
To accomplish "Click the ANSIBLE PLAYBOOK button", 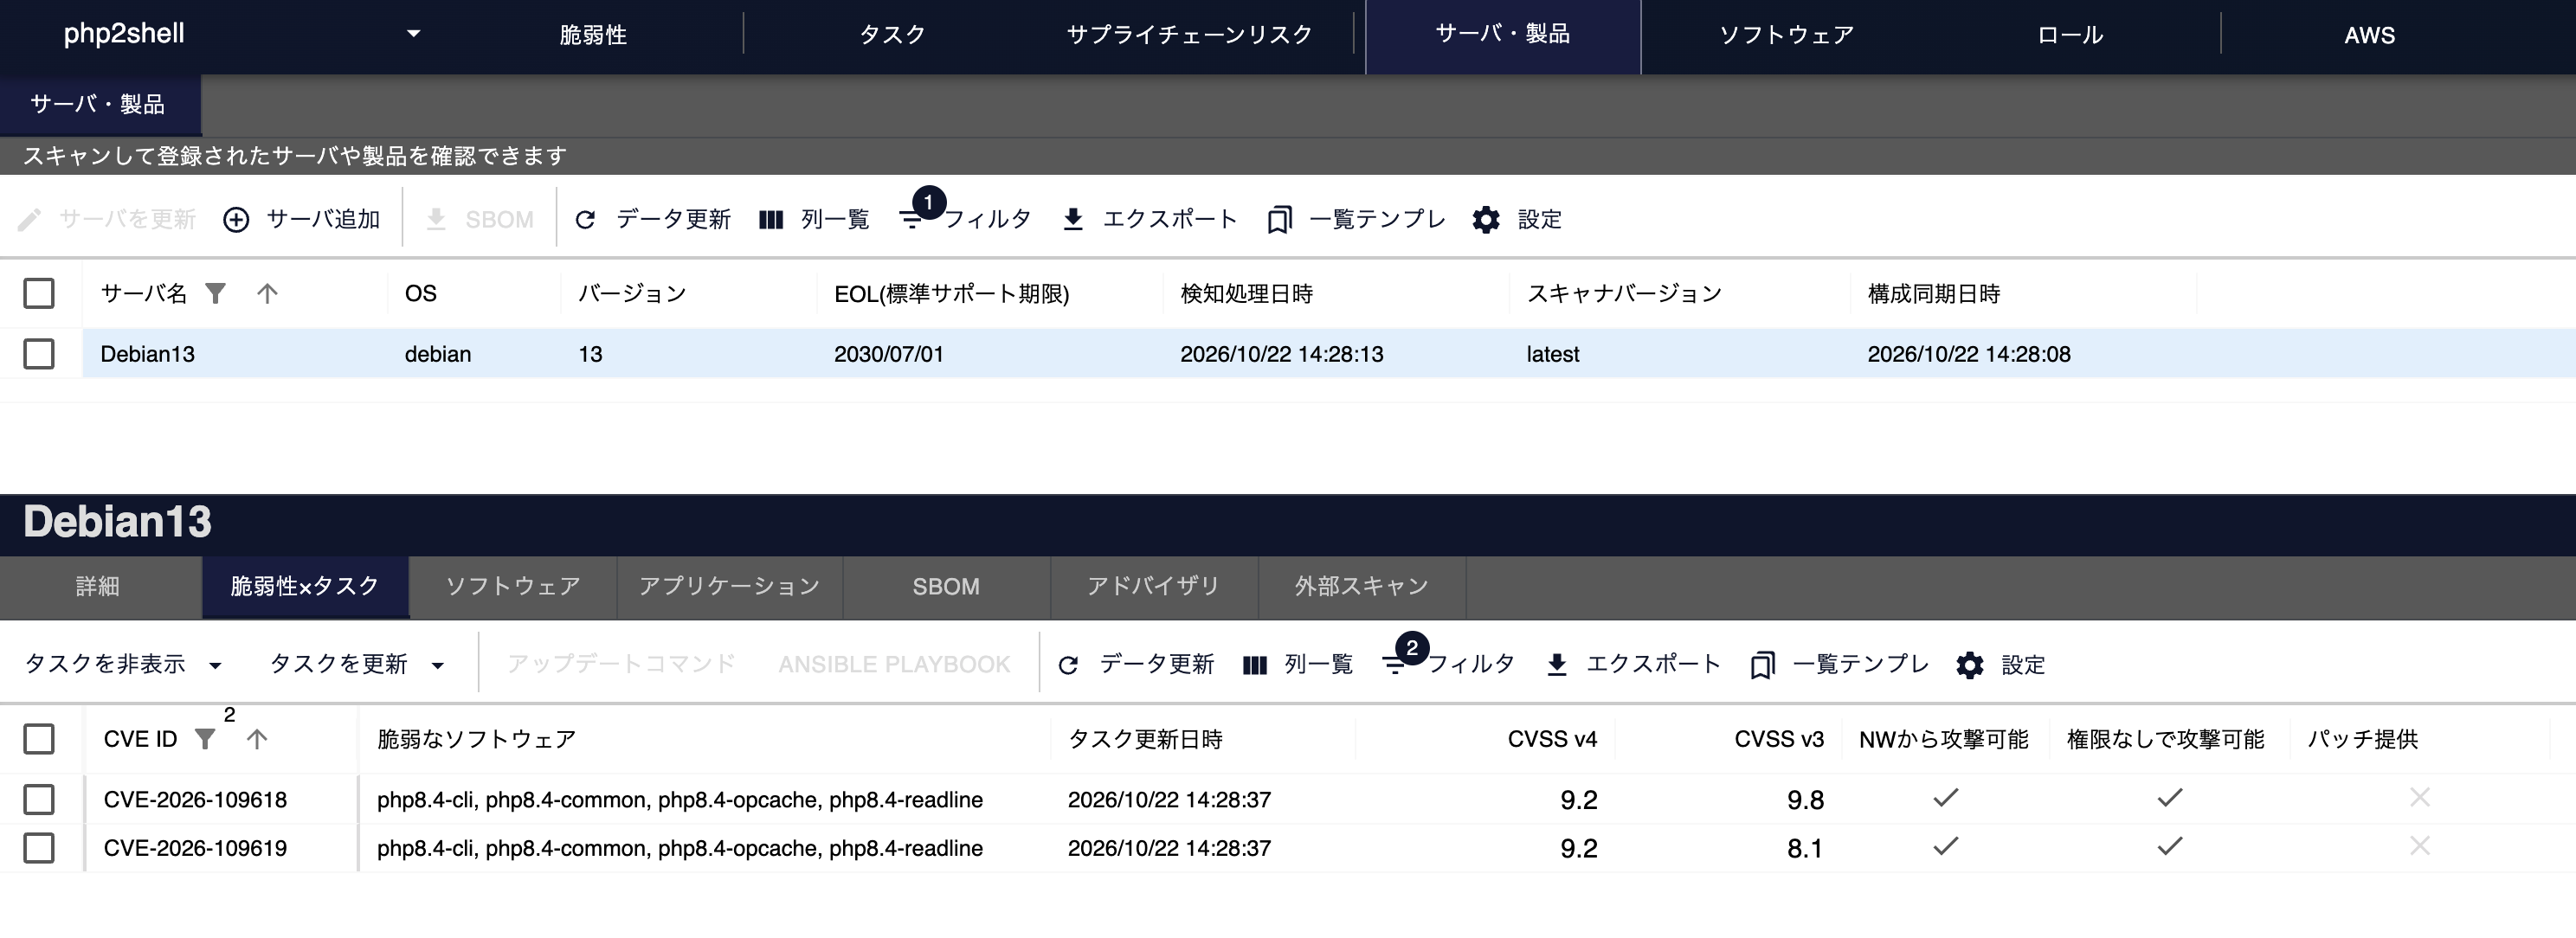I will 894,664.
